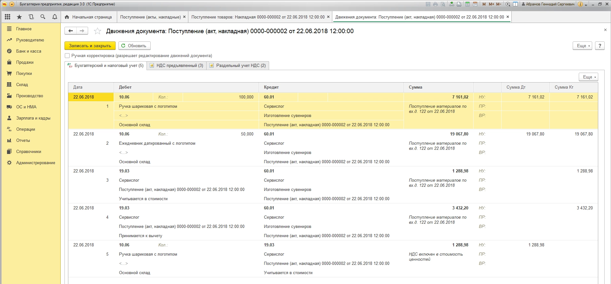
Task: Click the Print icon in title bar
Action: (x=435, y=4)
